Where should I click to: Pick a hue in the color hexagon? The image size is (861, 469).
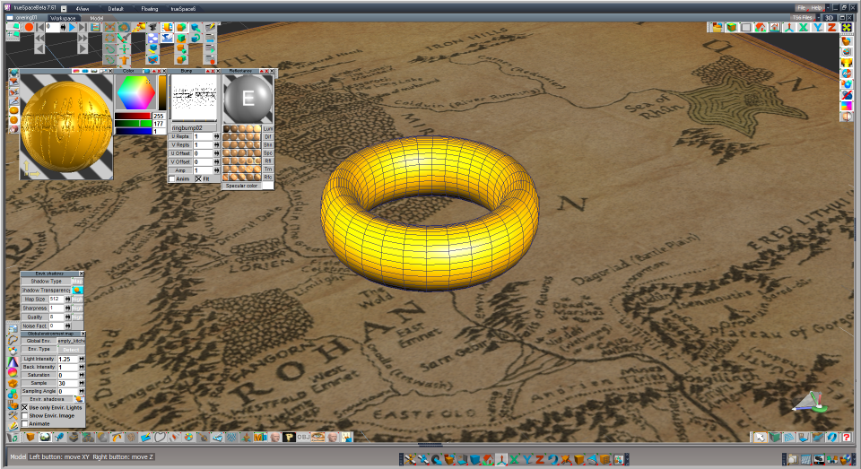pos(136,92)
